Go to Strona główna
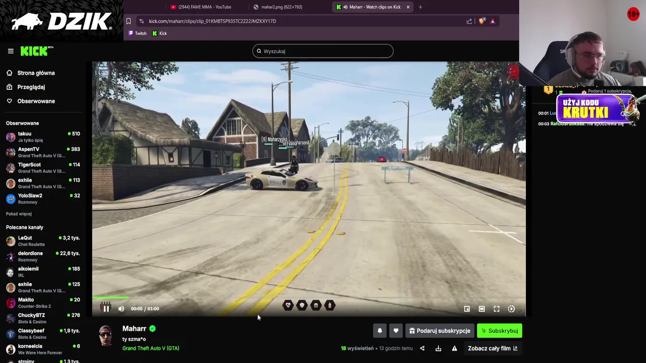 point(36,73)
